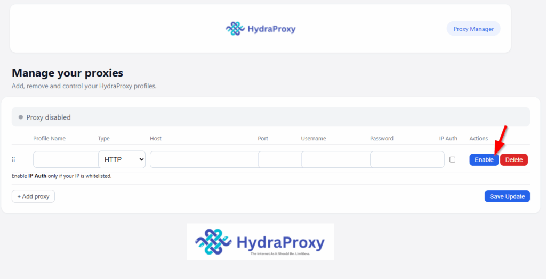The image size is (546, 279).
Task: Click the Manage your proxies heading
Action: click(x=67, y=73)
